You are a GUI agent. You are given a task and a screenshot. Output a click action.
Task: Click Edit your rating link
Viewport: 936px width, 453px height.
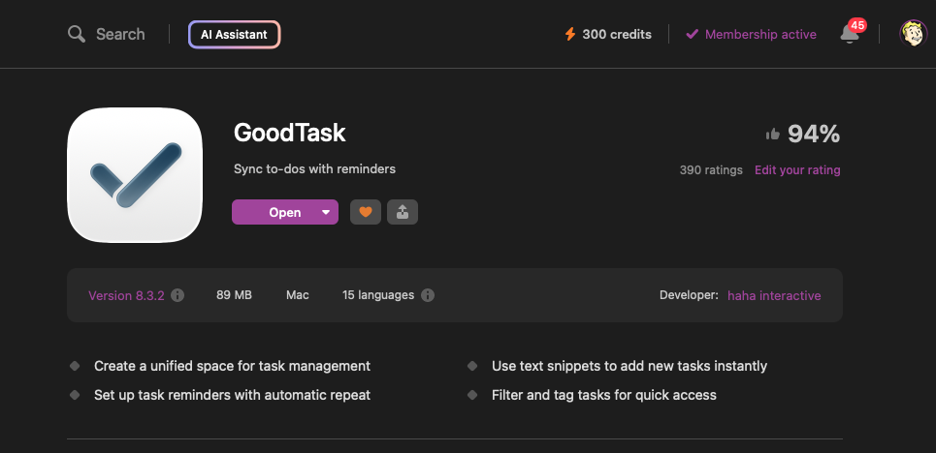click(797, 170)
